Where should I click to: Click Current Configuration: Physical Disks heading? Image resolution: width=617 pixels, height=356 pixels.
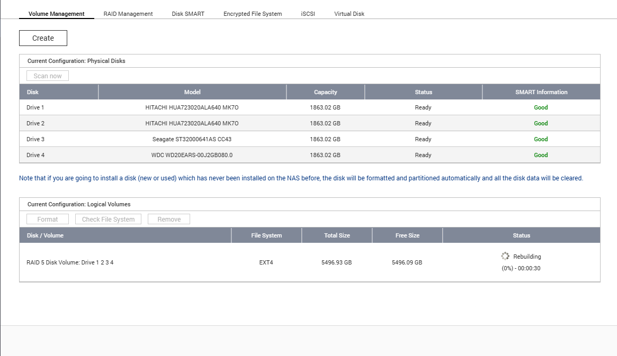(76, 61)
